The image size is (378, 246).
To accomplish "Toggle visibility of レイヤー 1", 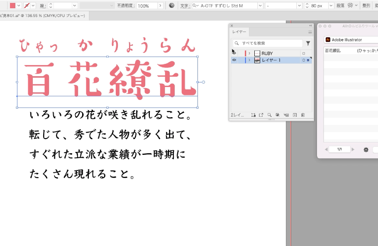I will point(234,59).
